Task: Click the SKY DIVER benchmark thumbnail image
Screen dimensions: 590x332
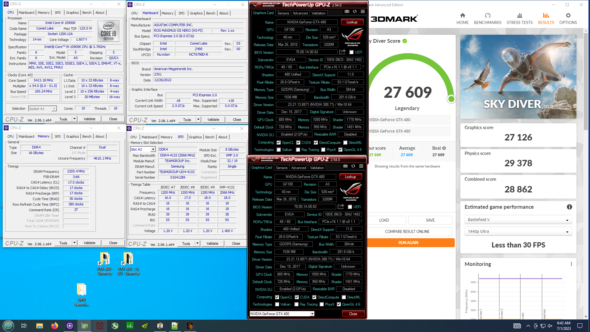Action: (518, 77)
